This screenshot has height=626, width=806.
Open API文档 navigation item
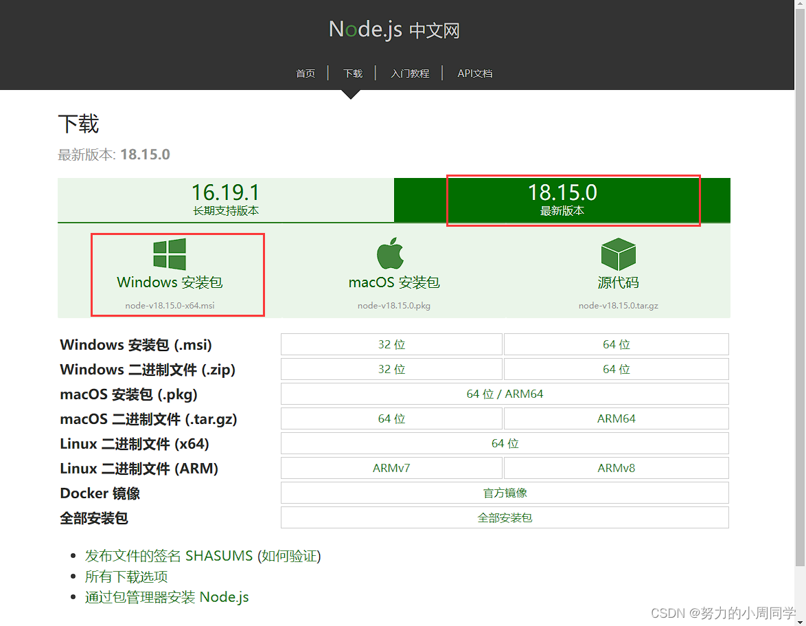[x=475, y=74]
